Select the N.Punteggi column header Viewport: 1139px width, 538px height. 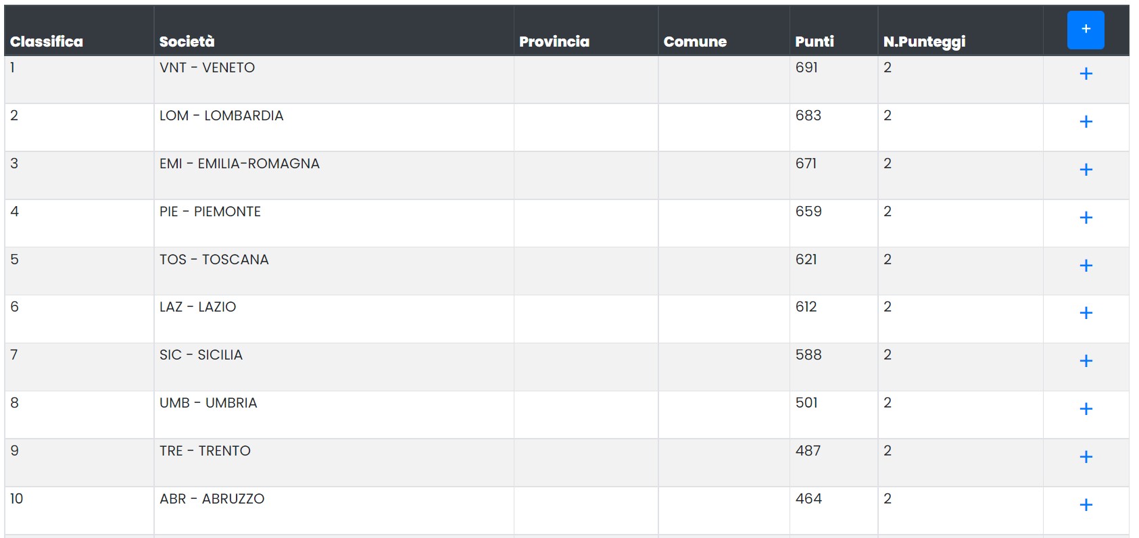[x=924, y=42]
